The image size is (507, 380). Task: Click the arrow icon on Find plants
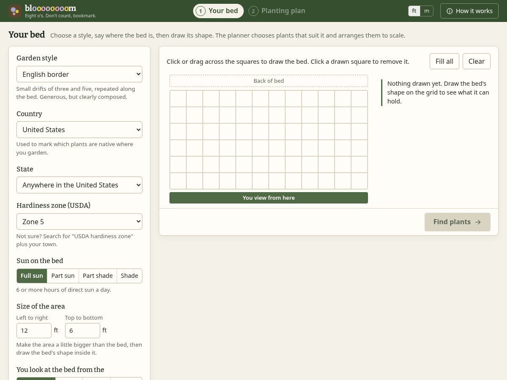pos(478,222)
